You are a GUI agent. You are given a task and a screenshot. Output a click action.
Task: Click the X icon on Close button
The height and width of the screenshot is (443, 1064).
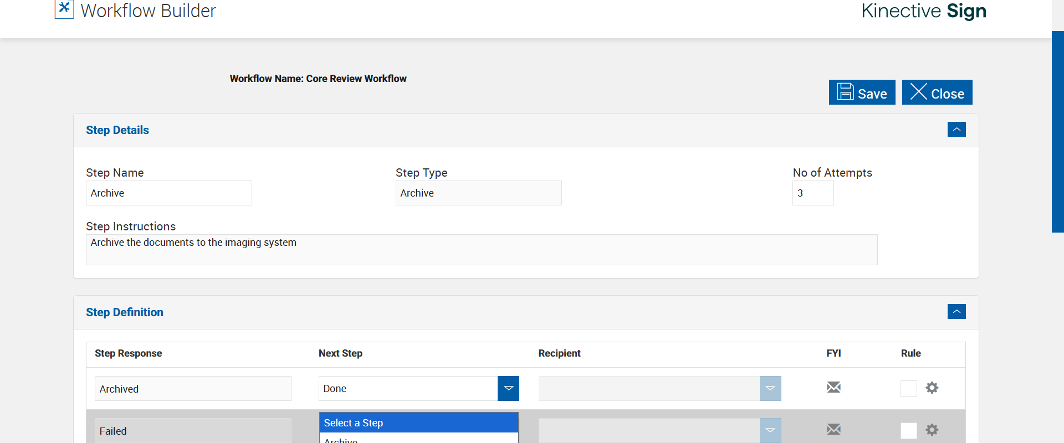918,91
